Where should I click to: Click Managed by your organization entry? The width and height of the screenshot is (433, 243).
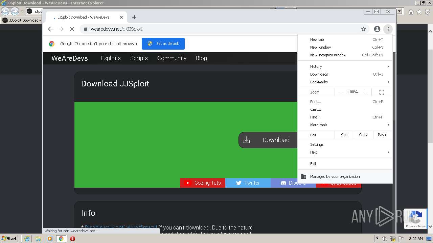click(345, 177)
